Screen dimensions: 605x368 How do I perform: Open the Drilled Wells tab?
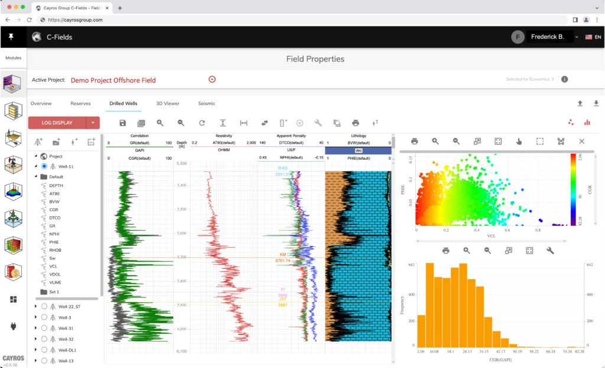point(123,104)
